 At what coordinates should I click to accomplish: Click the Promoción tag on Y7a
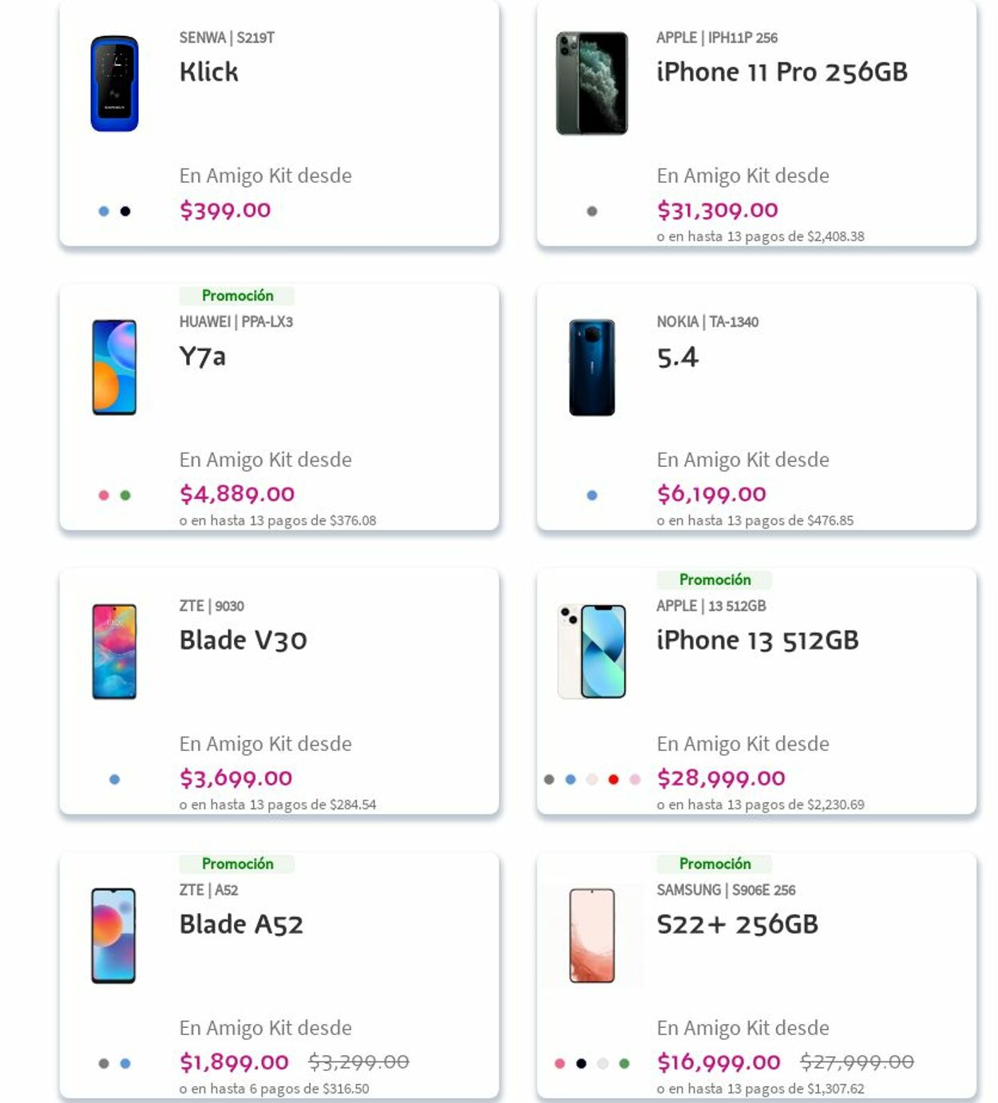[x=237, y=296]
